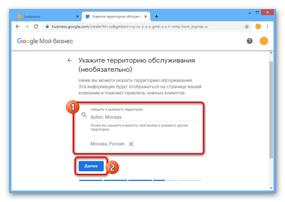Reload the current page
This screenshot has width=285, height=202.
(x=36, y=26)
